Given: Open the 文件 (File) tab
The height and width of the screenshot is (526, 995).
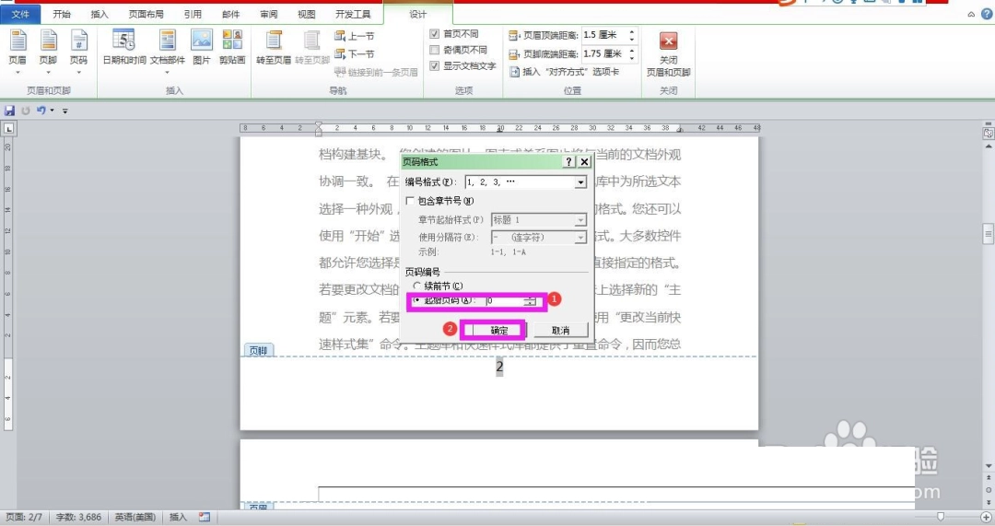Looking at the screenshot, I should [x=20, y=14].
